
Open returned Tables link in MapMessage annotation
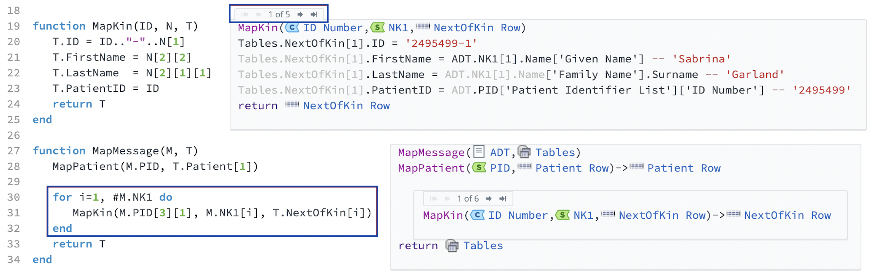click(x=482, y=246)
